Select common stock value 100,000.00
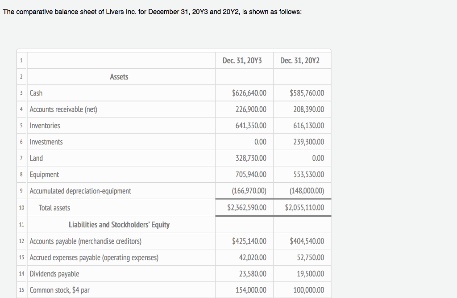 (x=309, y=290)
